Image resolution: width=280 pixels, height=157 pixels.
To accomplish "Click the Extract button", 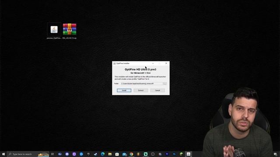I will click(141, 90).
